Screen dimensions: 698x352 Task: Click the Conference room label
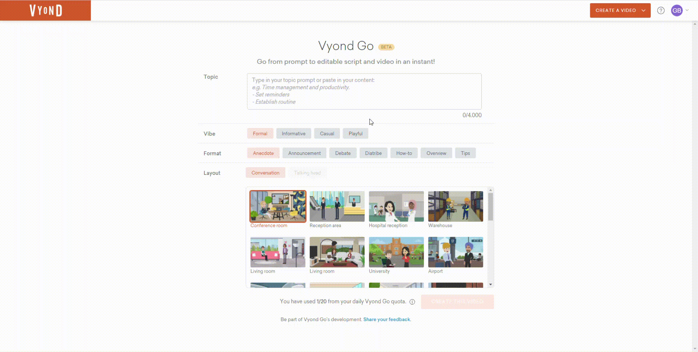pos(269,225)
